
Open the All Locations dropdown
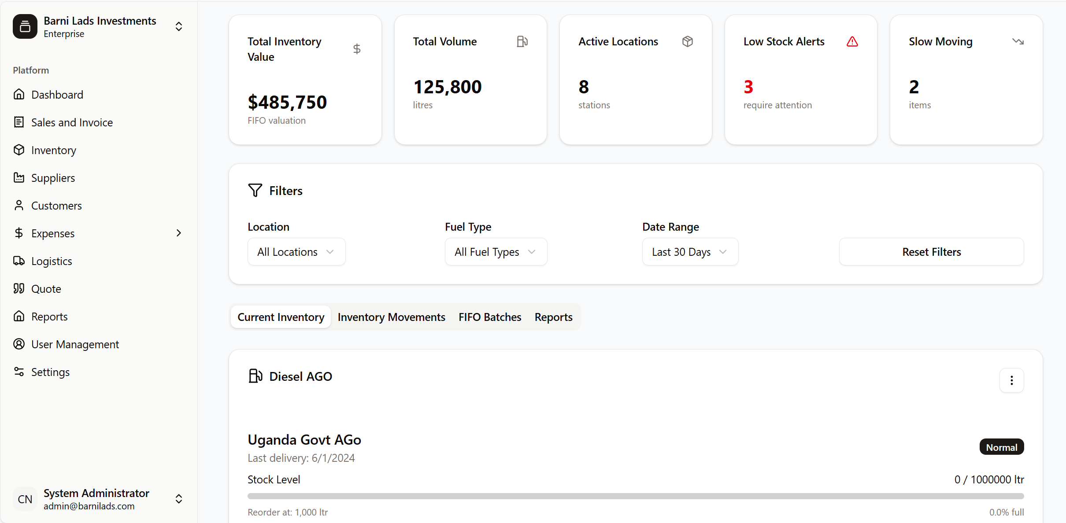296,252
